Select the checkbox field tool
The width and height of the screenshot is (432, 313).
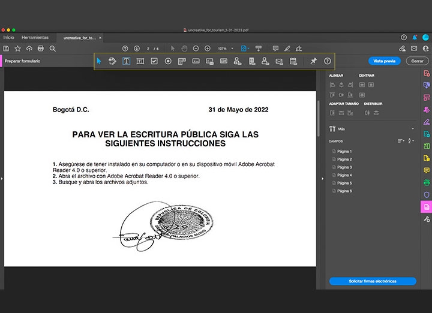154,61
